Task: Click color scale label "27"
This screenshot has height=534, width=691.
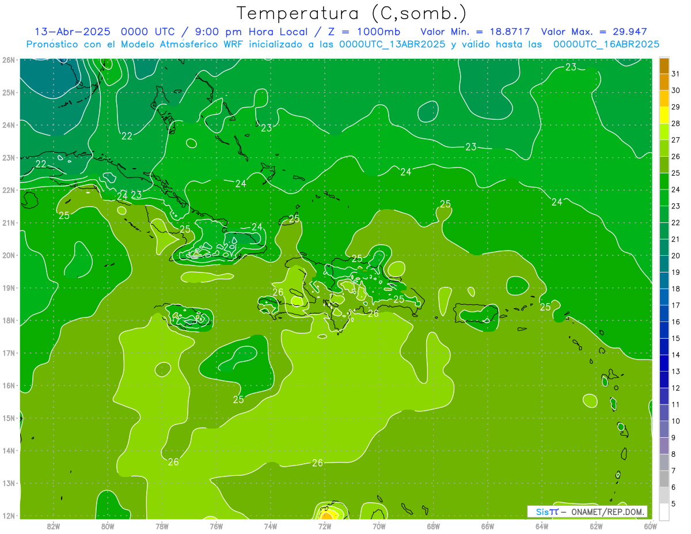Action: (x=676, y=140)
